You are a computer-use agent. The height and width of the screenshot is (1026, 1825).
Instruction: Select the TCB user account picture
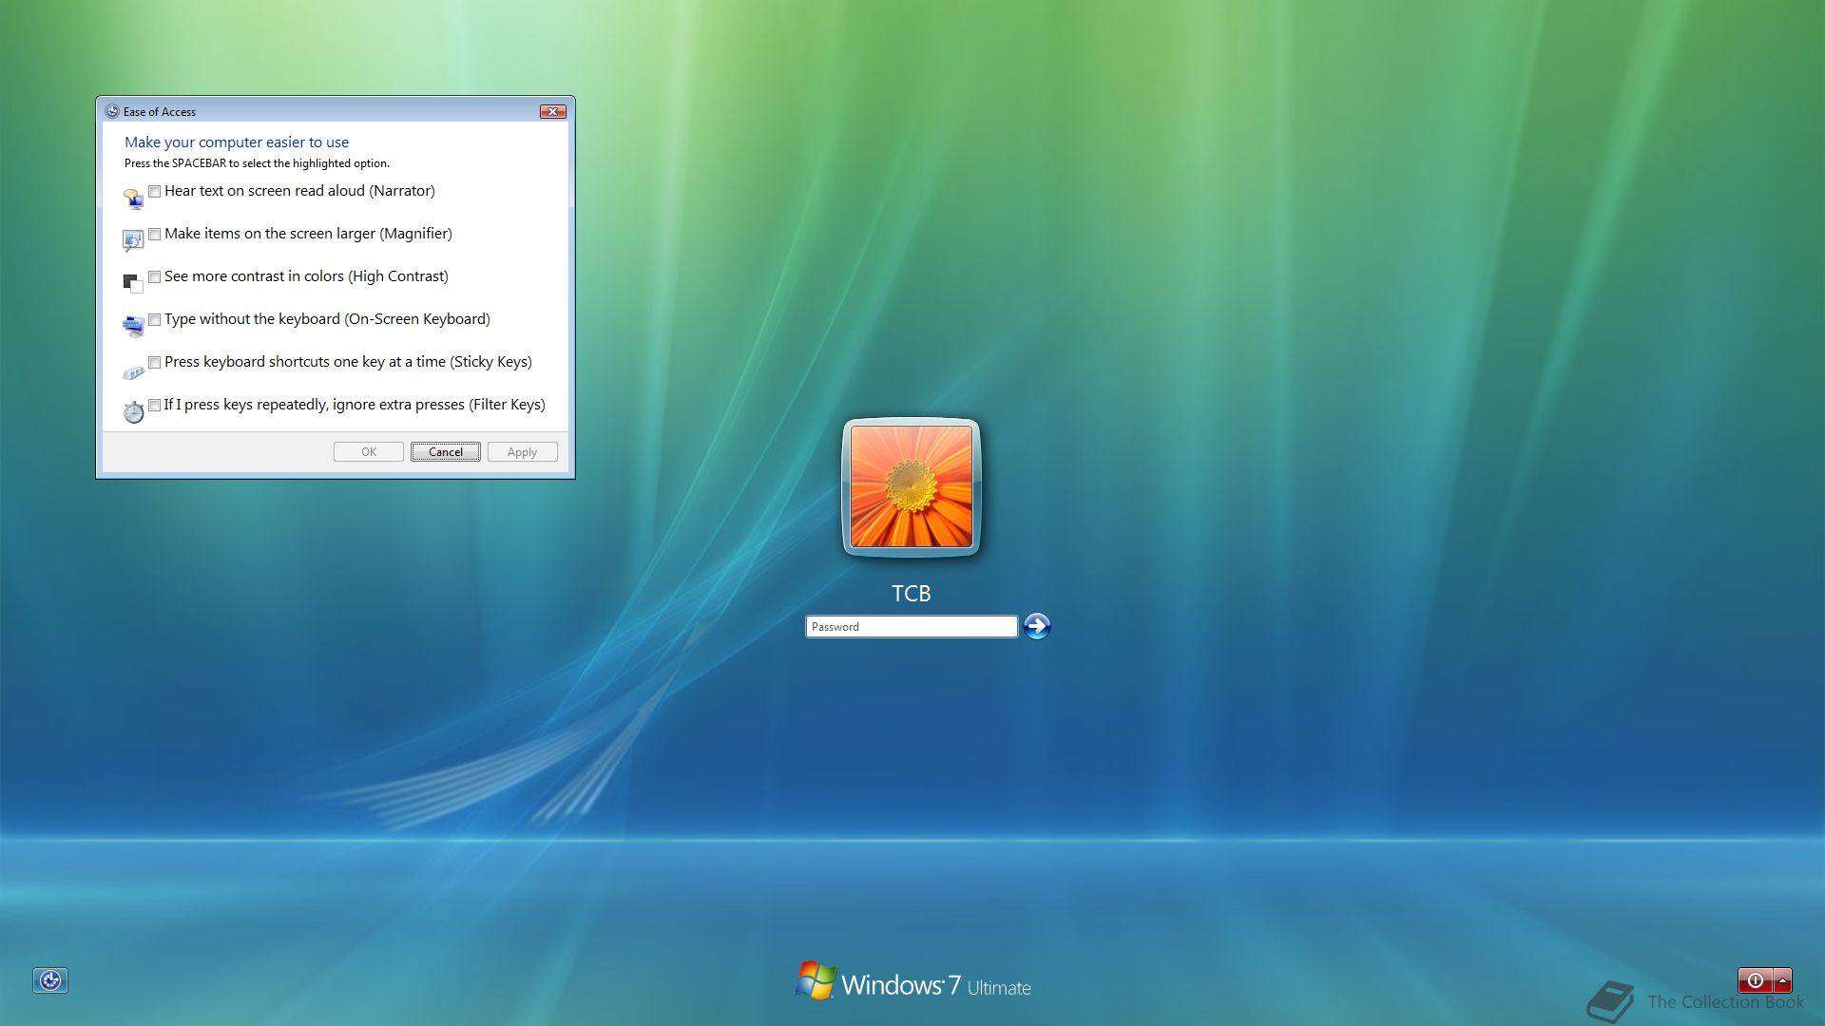pyautogui.click(x=911, y=486)
